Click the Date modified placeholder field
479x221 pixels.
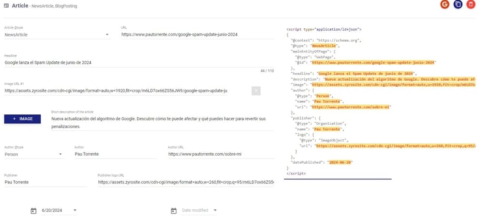click(195, 210)
